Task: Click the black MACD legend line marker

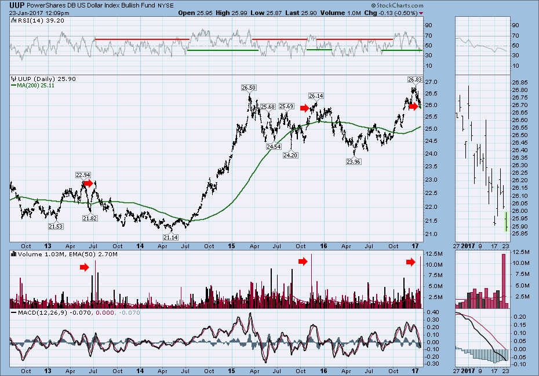Action: [14, 313]
